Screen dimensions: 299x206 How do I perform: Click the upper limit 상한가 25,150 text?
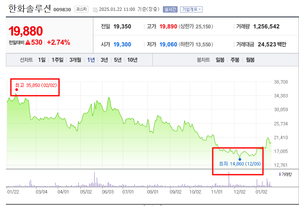pyautogui.click(x=196, y=26)
